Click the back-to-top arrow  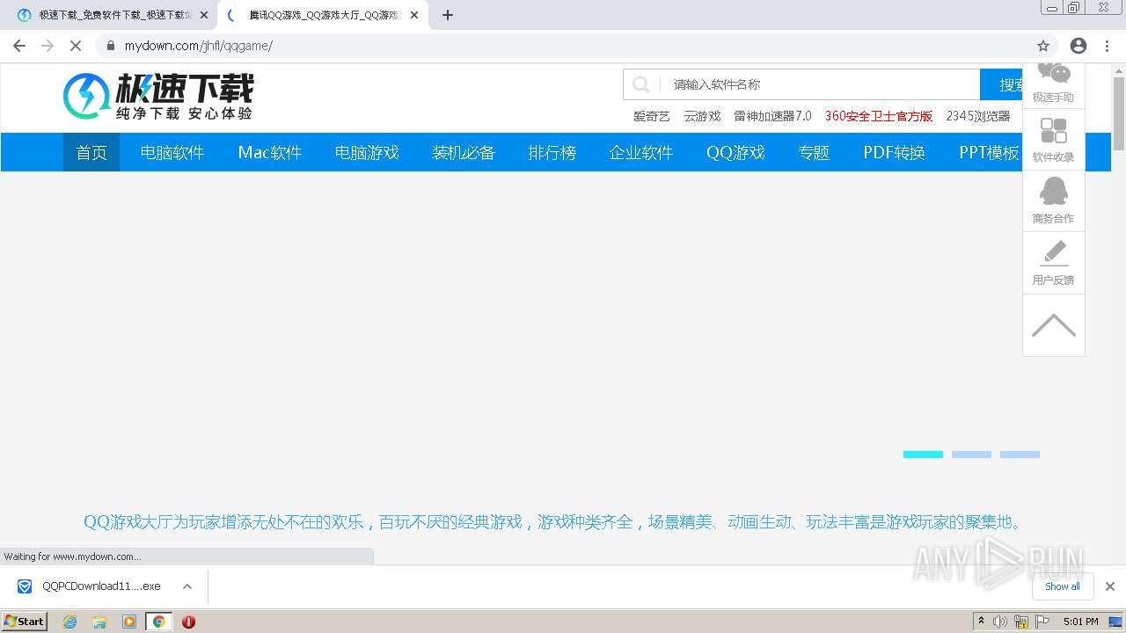tap(1054, 325)
